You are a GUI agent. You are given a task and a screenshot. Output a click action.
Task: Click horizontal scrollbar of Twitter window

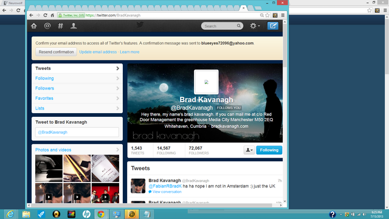151,206
